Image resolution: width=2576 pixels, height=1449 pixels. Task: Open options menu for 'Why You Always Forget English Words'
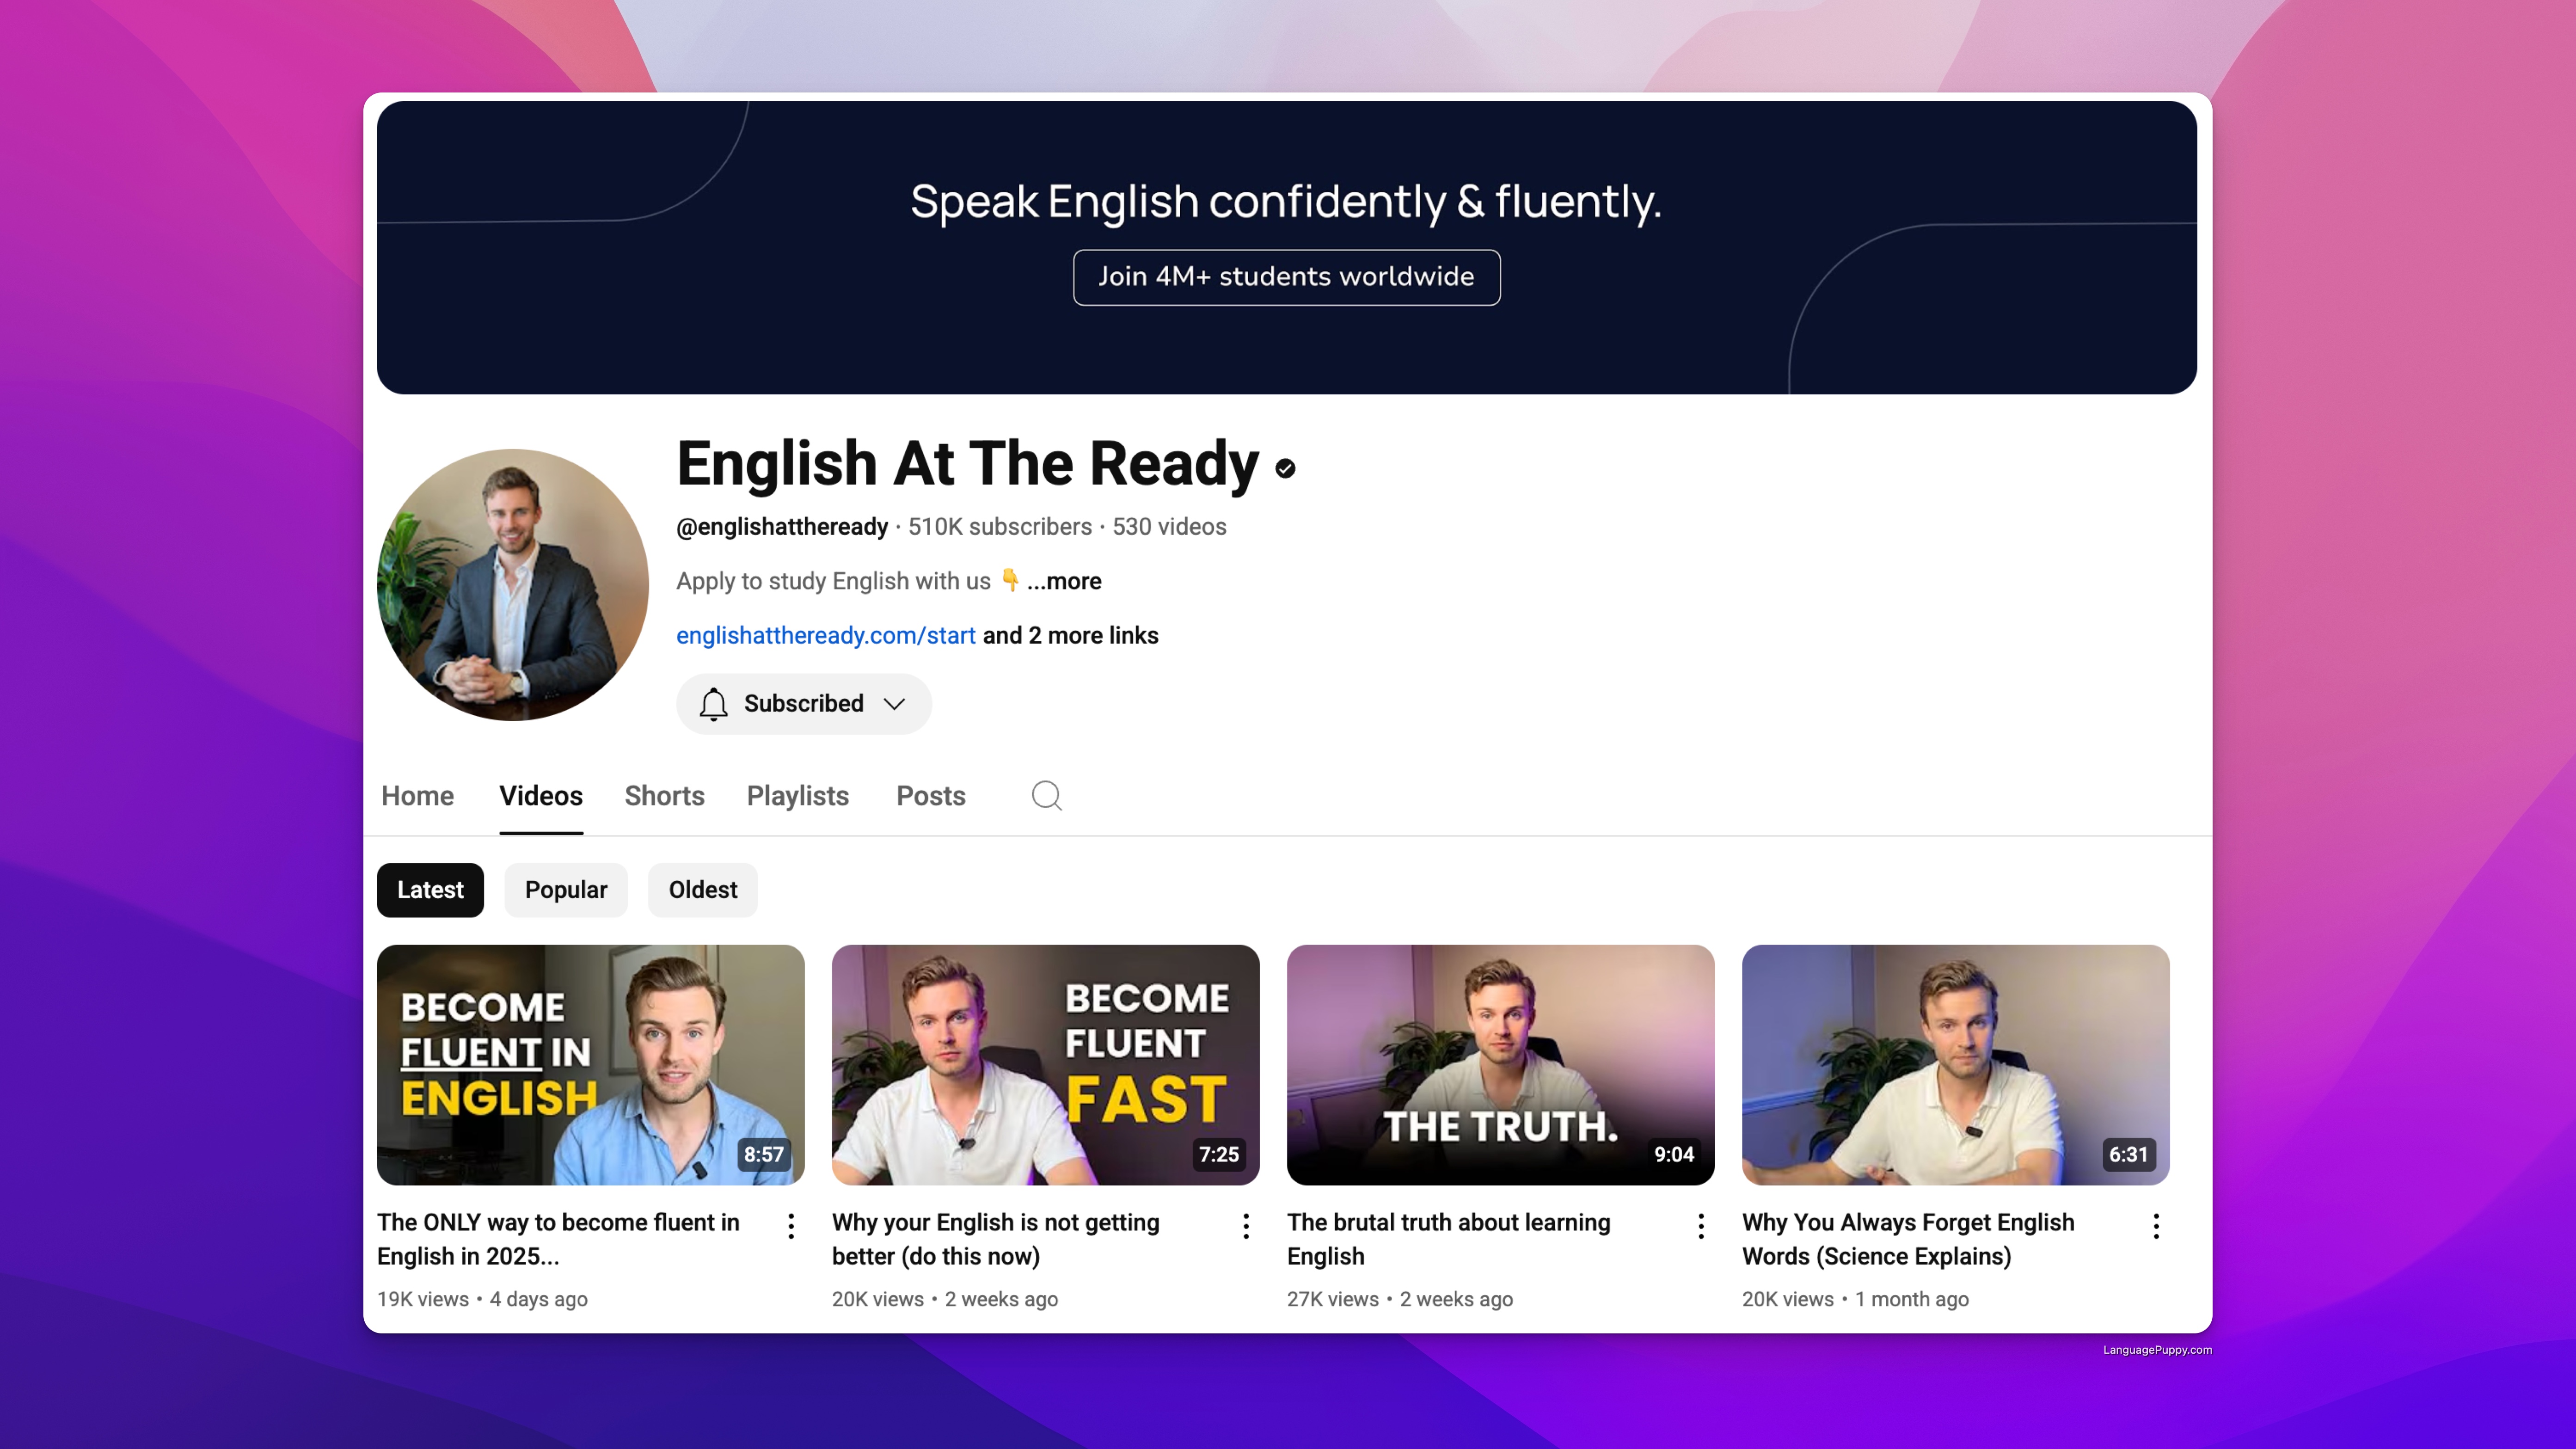[2156, 1226]
